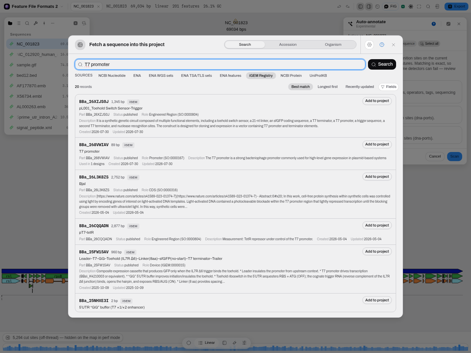Click the bottom bar display settings sliders icon

pyautogui.click(x=244, y=343)
